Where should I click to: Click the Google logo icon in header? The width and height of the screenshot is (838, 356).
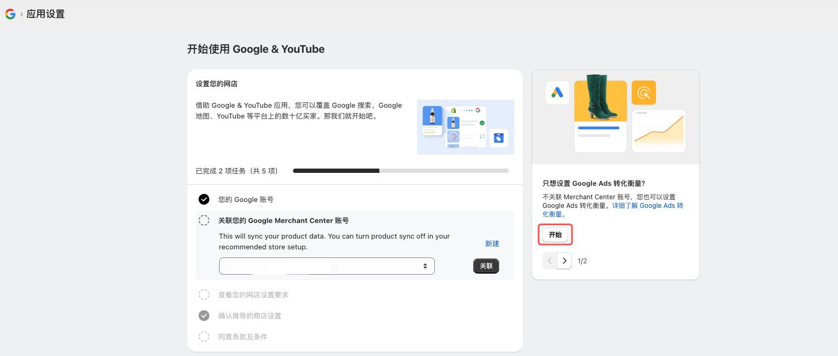10,14
